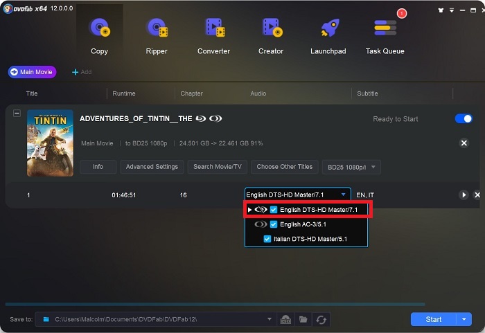Screen dimensions: 485x333
Task: Click the chapter count 16
Action: tap(184, 195)
